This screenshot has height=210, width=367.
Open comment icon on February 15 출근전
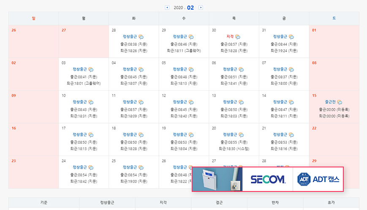(340, 102)
